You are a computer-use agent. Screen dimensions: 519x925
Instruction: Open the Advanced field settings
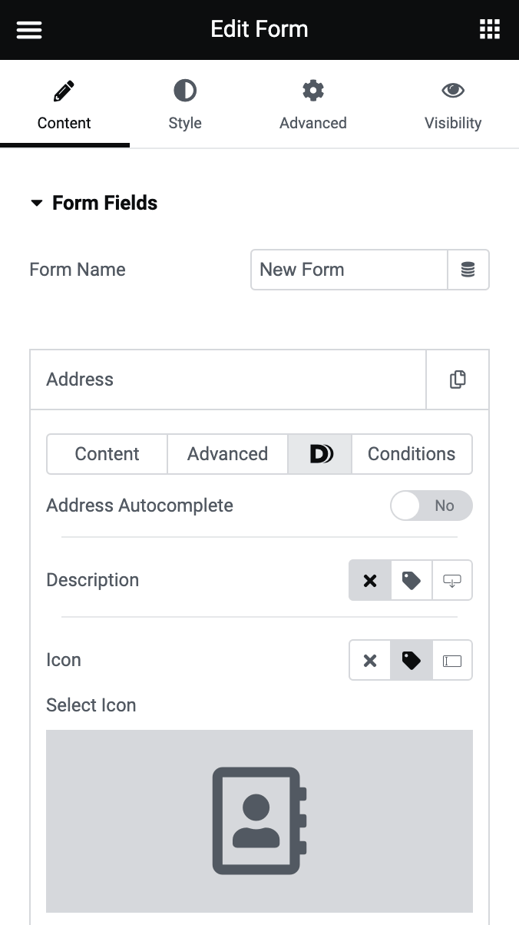pos(227,454)
